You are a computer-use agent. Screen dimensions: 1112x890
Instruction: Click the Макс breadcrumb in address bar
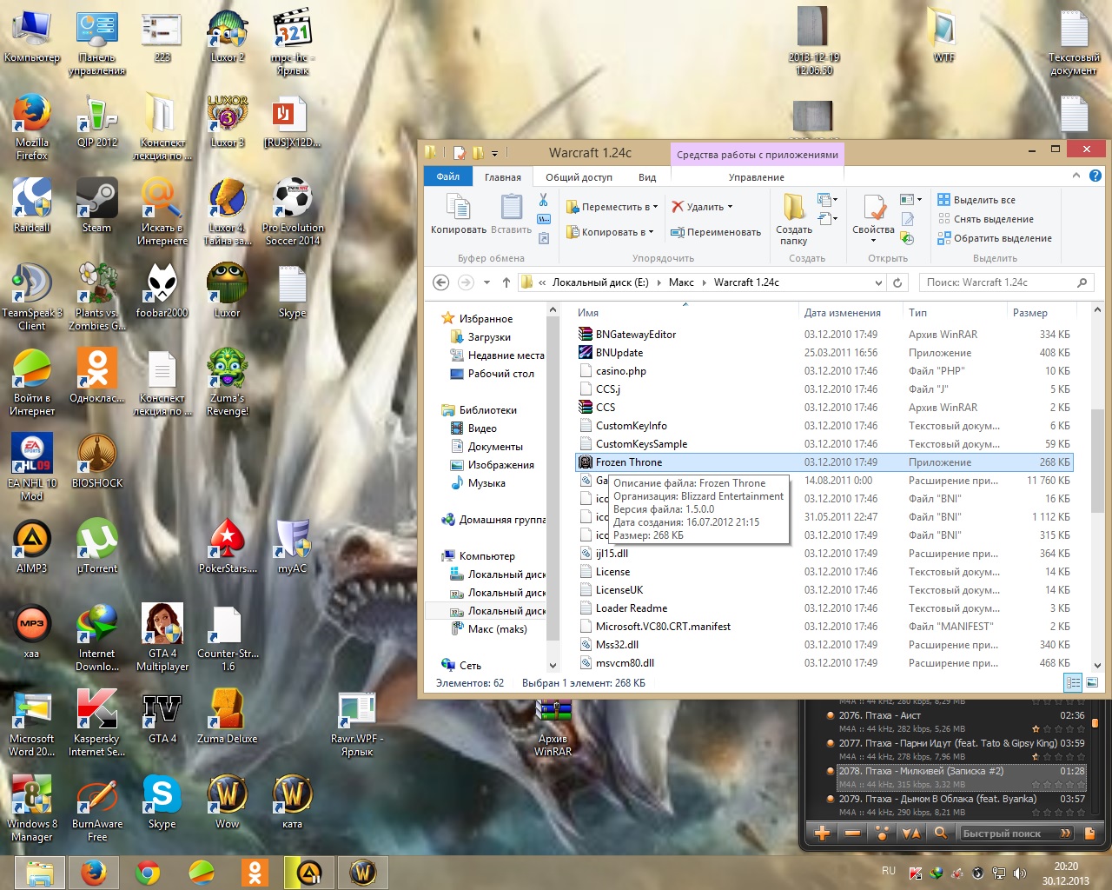[681, 282]
